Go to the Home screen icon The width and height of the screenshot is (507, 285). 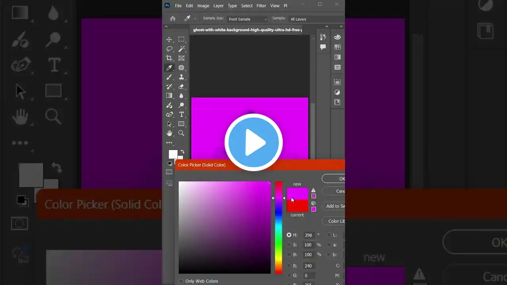173,19
